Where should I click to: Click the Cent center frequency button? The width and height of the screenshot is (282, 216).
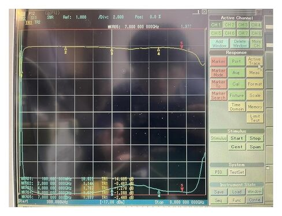point(236,147)
